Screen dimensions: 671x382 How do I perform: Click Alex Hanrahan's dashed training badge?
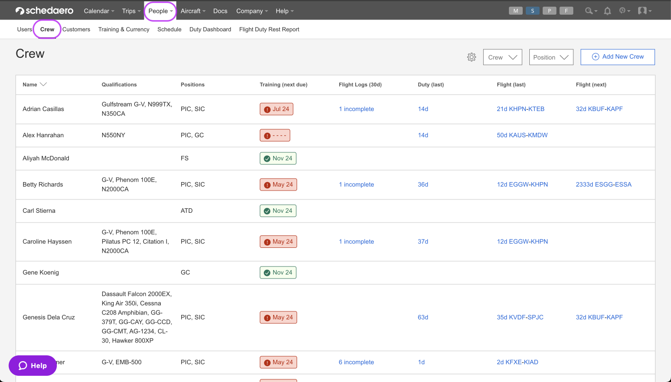(275, 135)
